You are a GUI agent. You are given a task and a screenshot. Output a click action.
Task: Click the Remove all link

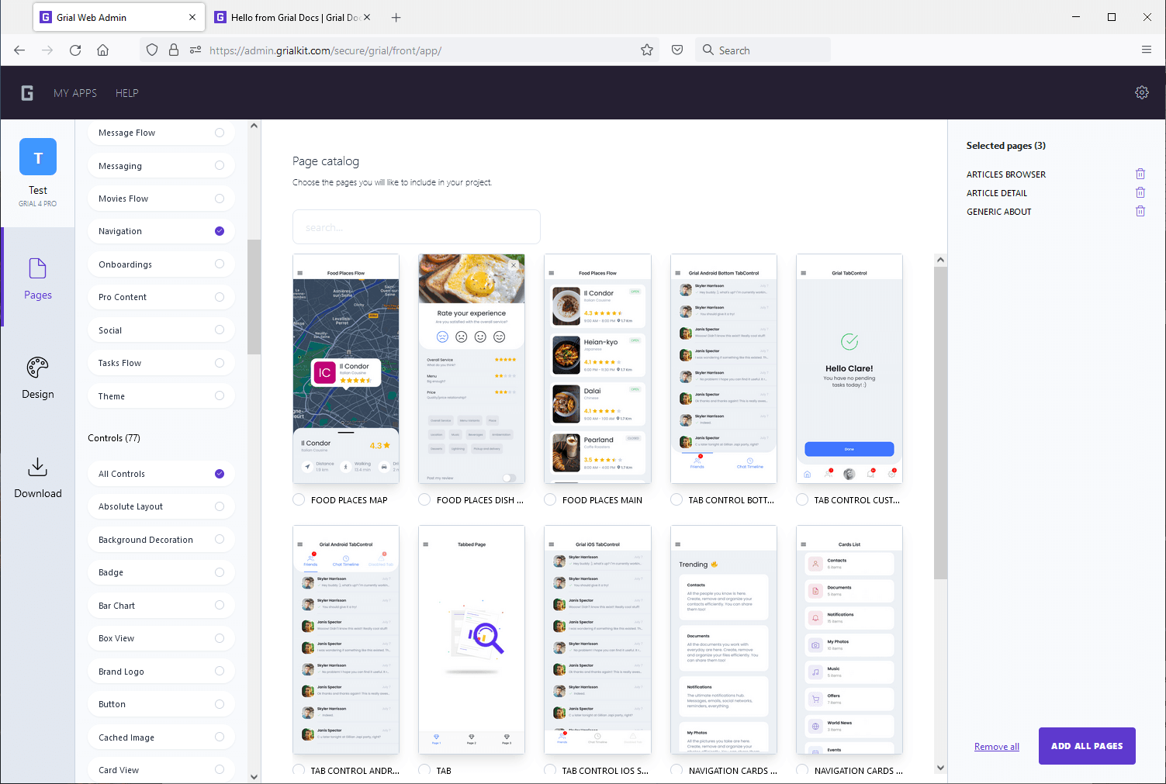(996, 746)
